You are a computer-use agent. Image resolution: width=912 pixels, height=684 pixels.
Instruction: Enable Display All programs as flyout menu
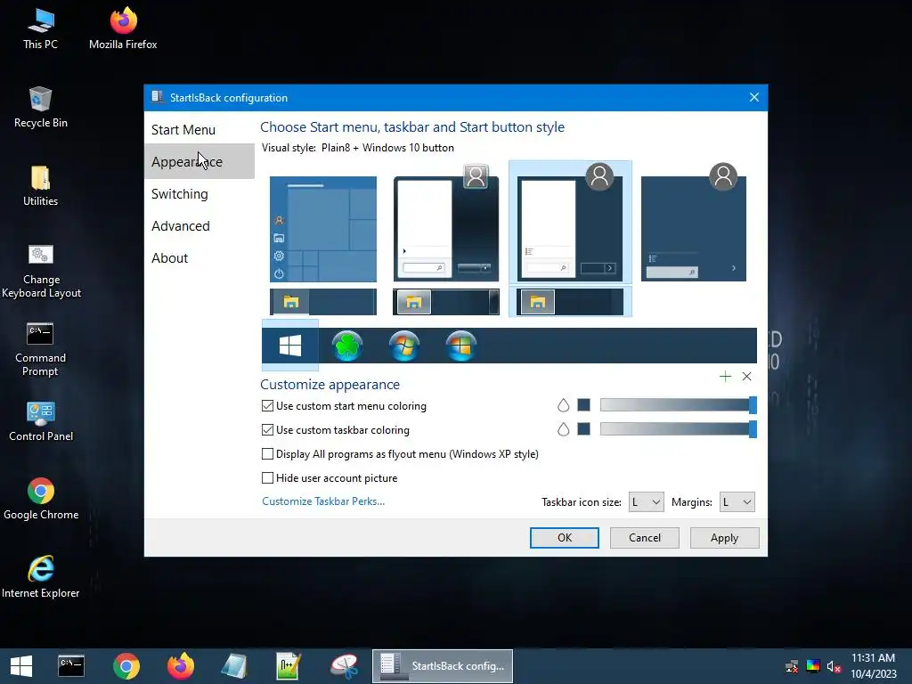[267, 453]
